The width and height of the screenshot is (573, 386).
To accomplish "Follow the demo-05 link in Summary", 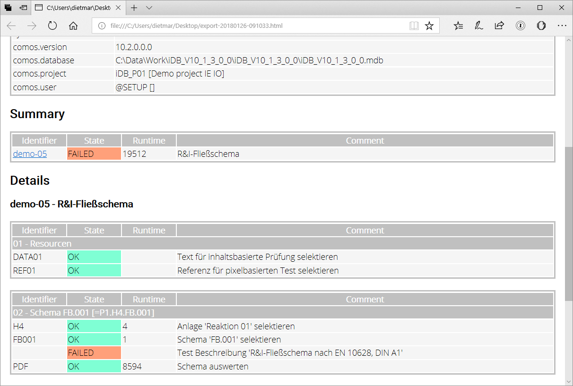I will [30, 154].
